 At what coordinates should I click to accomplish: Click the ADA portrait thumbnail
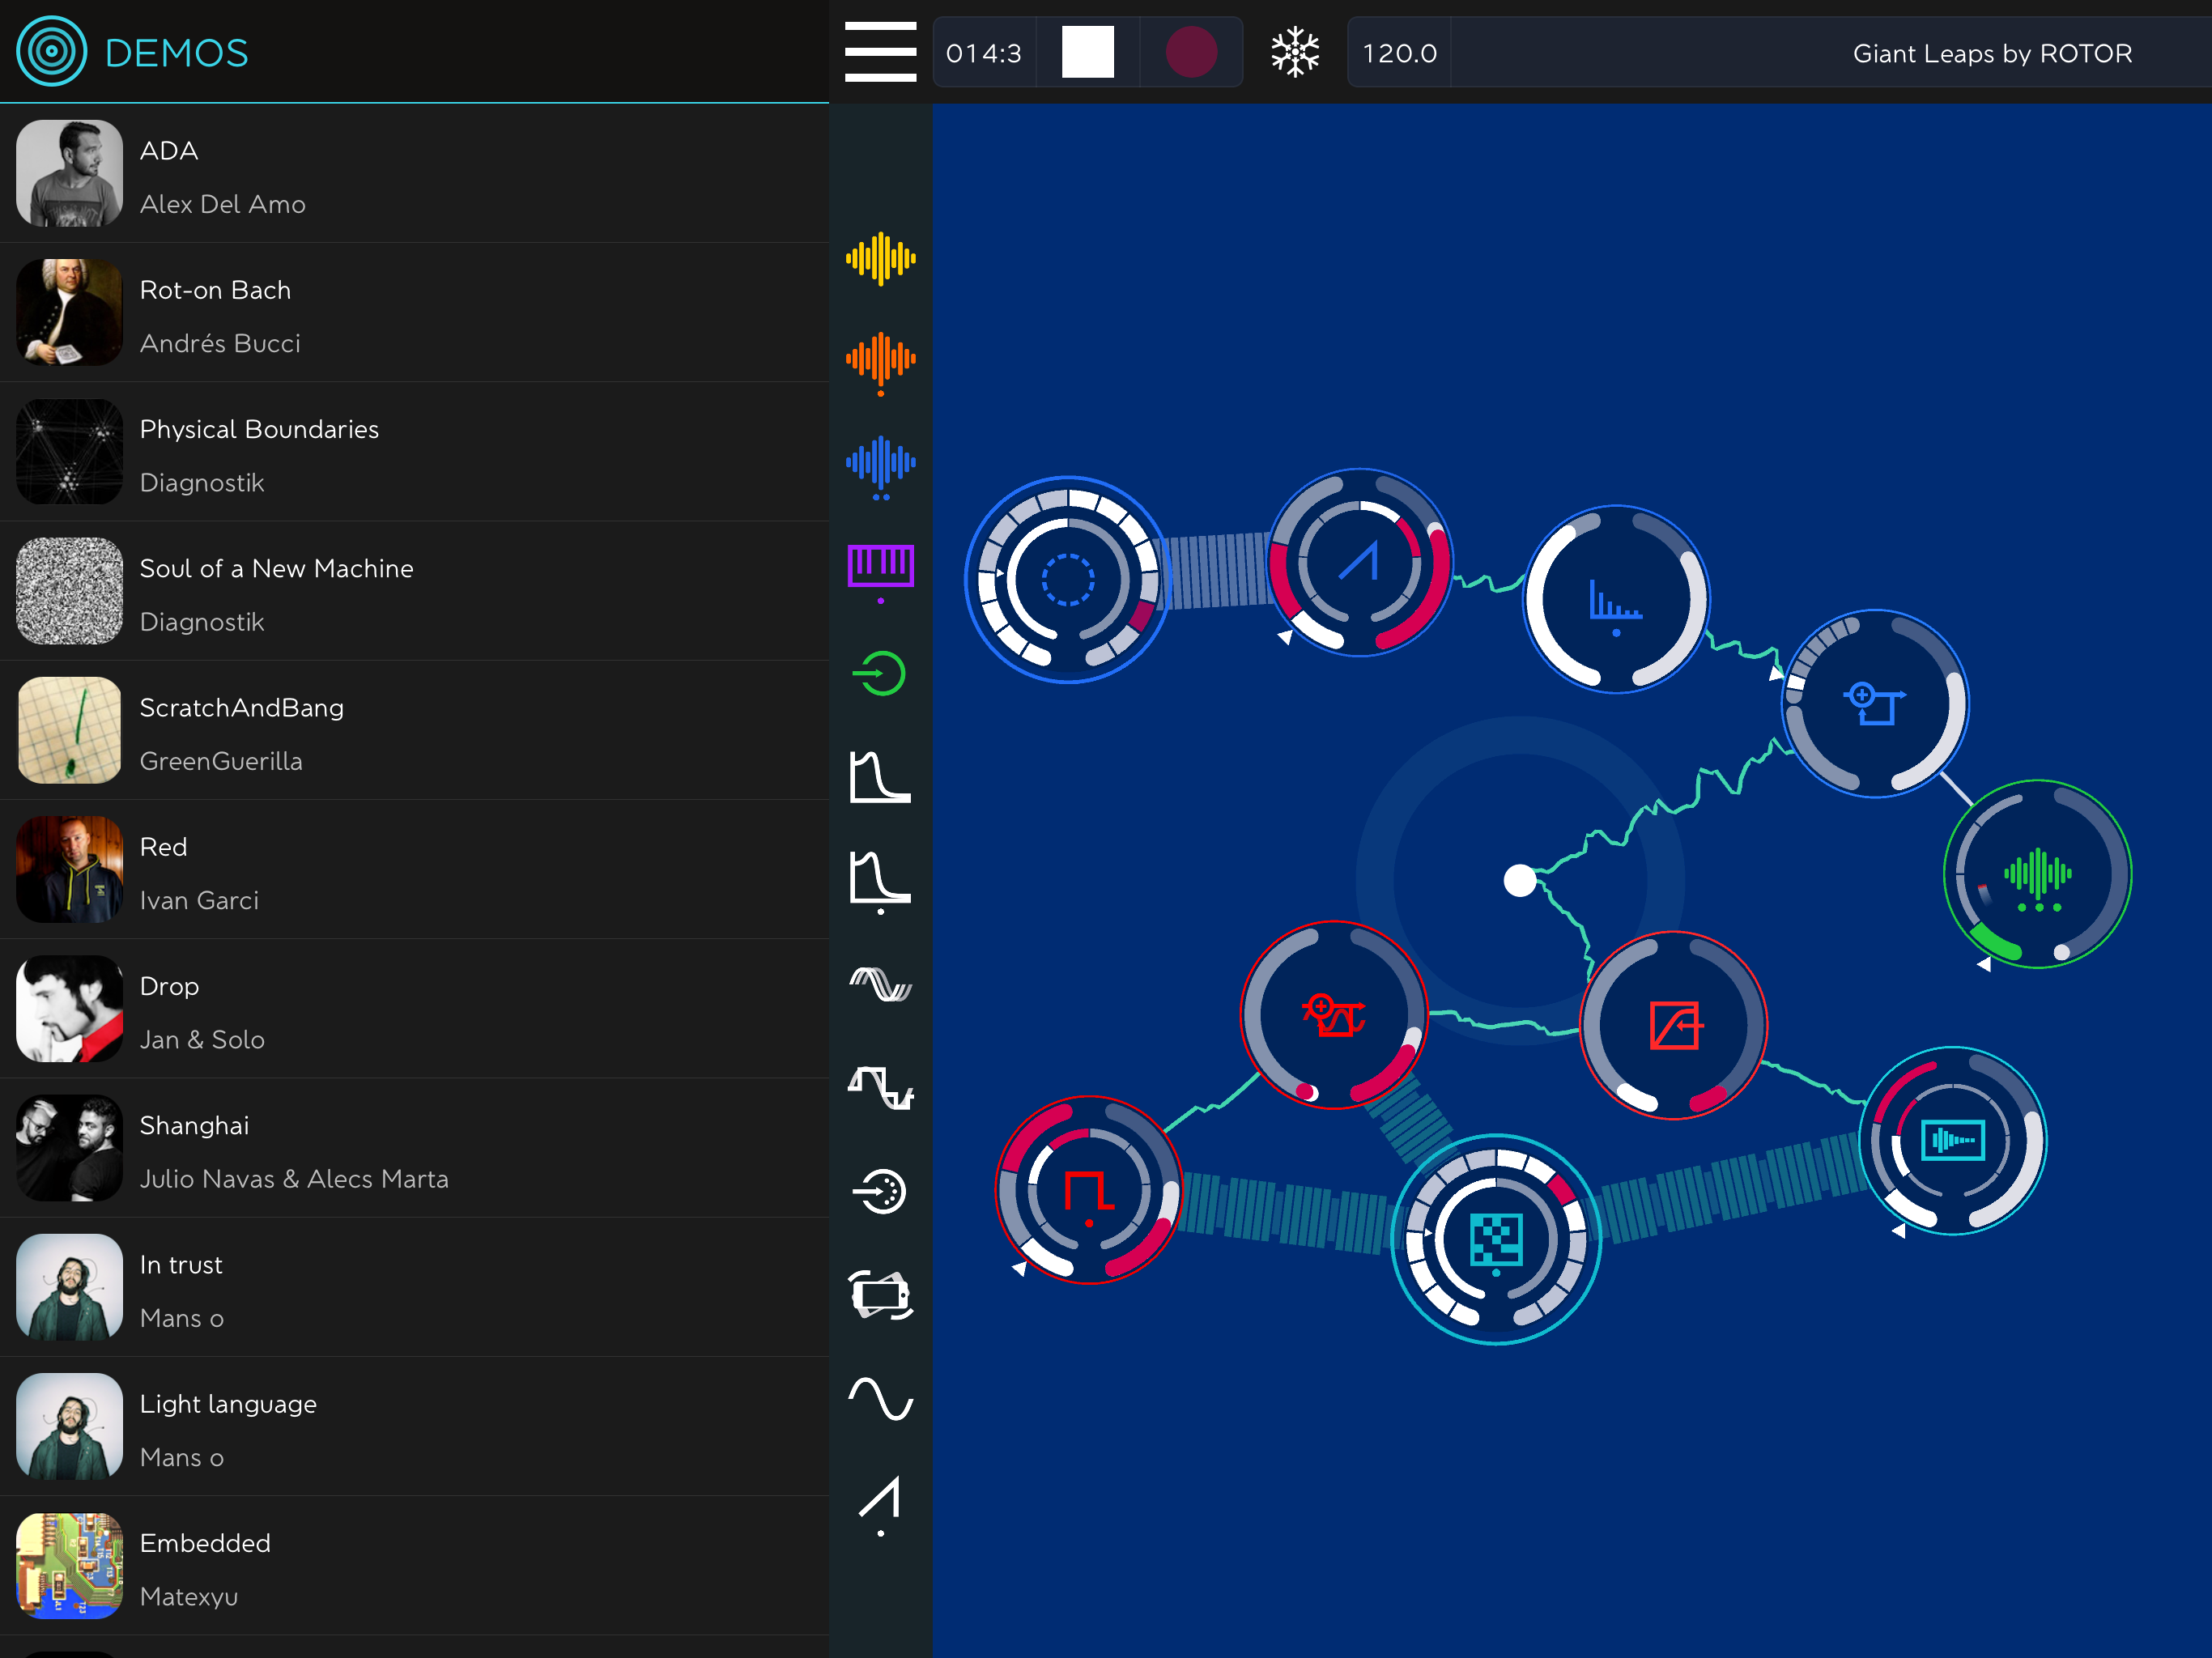pos(69,173)
